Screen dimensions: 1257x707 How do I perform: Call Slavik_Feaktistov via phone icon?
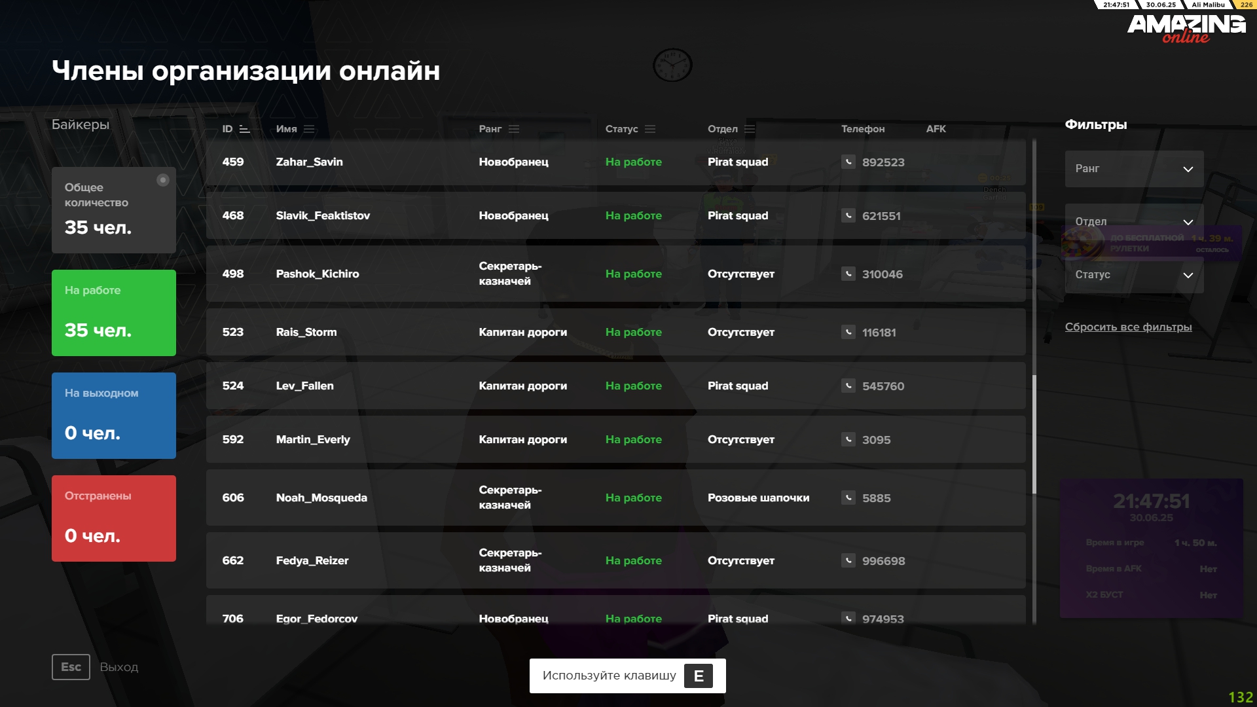tap(848, 215)
